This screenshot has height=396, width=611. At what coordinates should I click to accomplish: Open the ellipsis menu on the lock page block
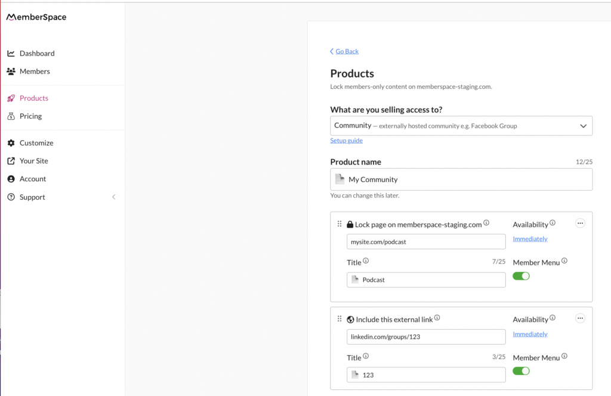coord(579,222)
